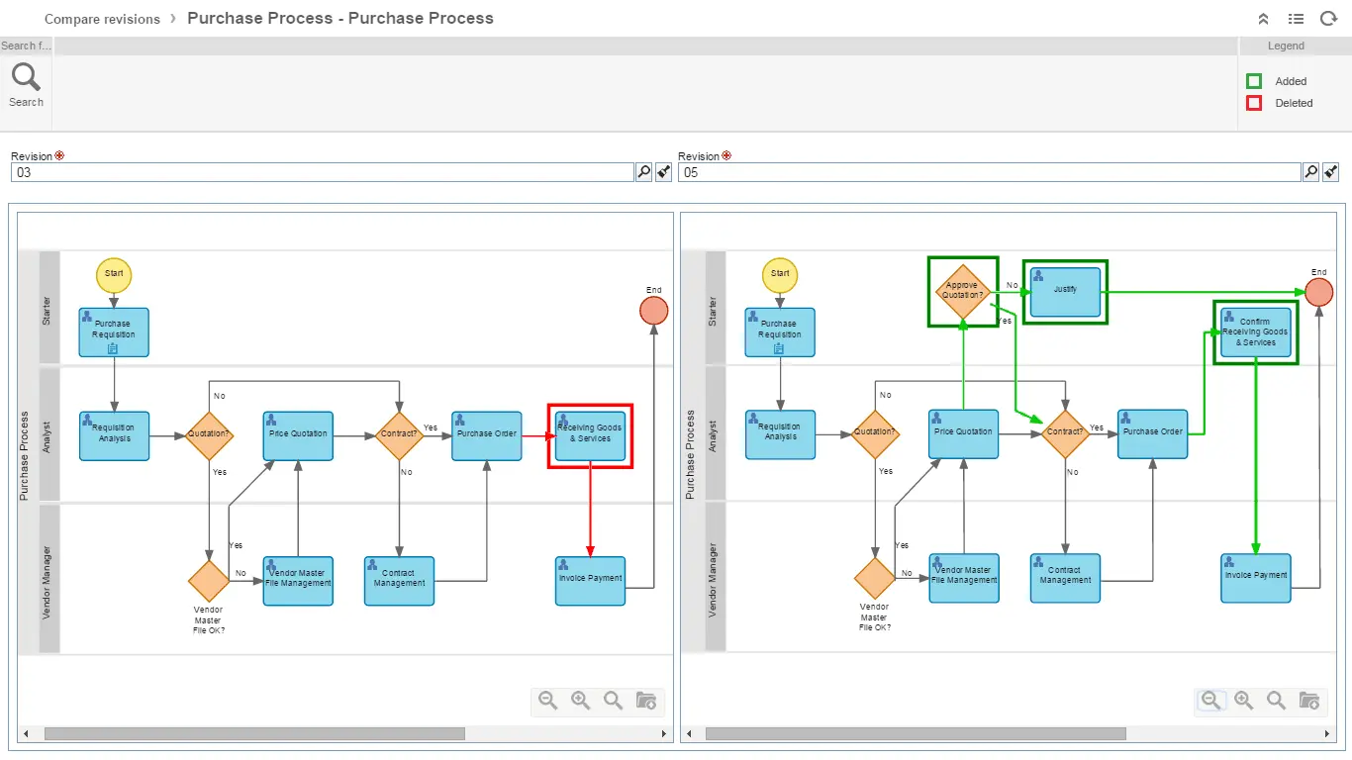Screen dimensions: 1352x760
Task: Zoom in on the left diagram
Action: (580, 700)
